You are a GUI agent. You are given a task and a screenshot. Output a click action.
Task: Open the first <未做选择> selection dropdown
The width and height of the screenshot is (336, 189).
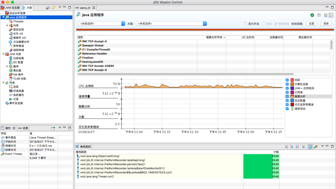[x=102, y=24]
